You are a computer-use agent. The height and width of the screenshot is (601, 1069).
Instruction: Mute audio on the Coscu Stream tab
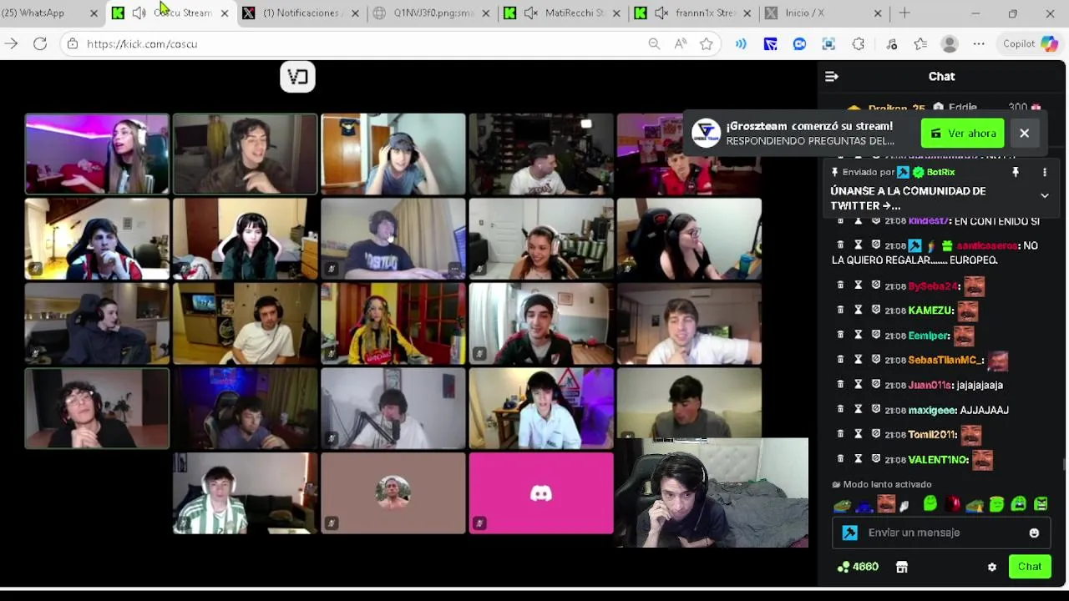click(139, 13)
